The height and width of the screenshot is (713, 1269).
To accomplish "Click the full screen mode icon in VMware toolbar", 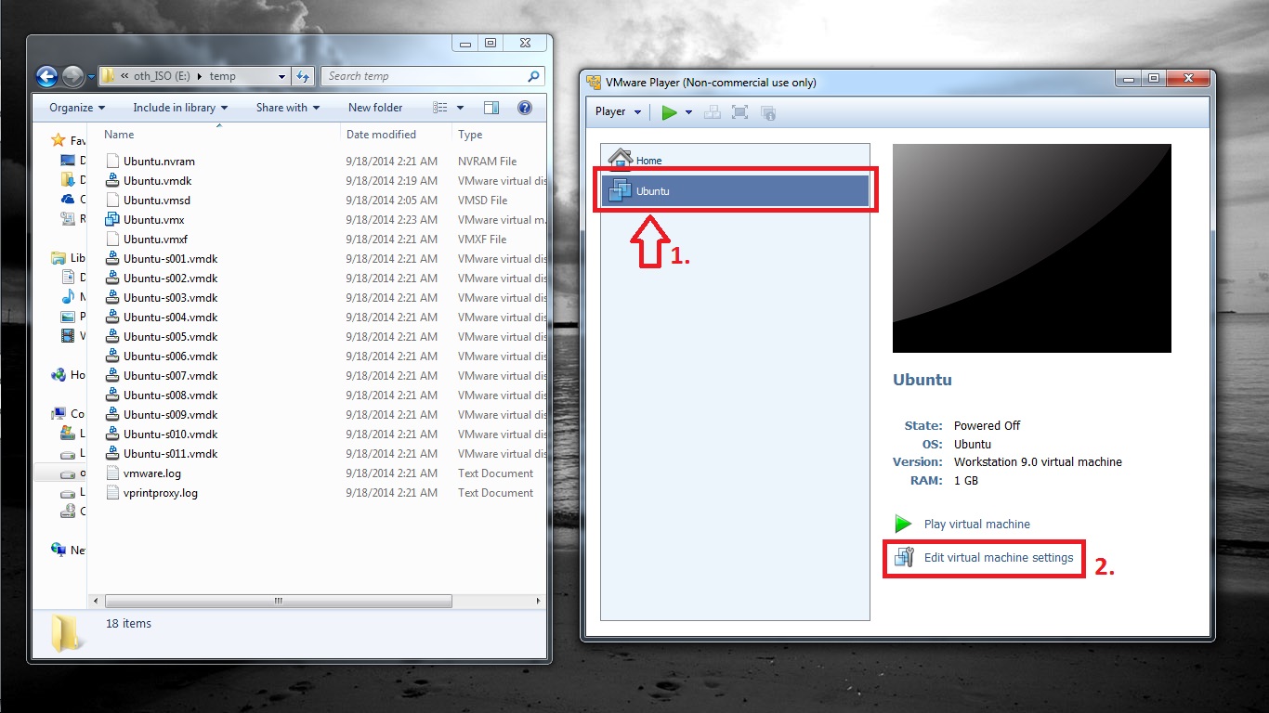I will (739, 112).
